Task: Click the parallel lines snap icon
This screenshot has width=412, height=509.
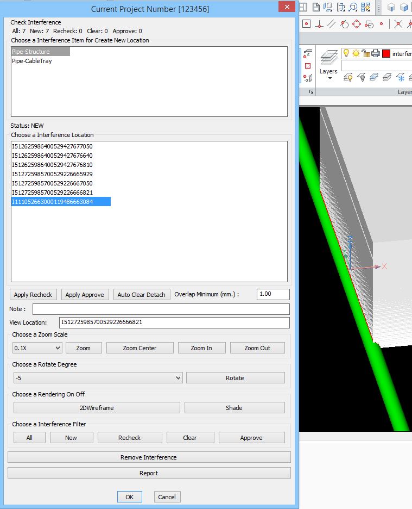Action: click(x=331, y=24)
